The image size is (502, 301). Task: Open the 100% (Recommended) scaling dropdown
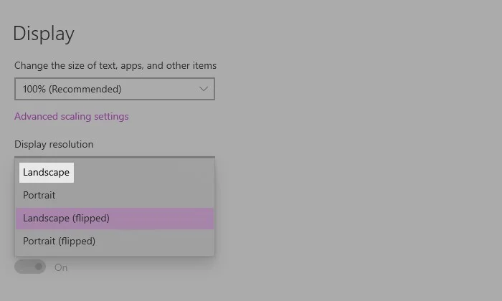click(x=115, y=89)
